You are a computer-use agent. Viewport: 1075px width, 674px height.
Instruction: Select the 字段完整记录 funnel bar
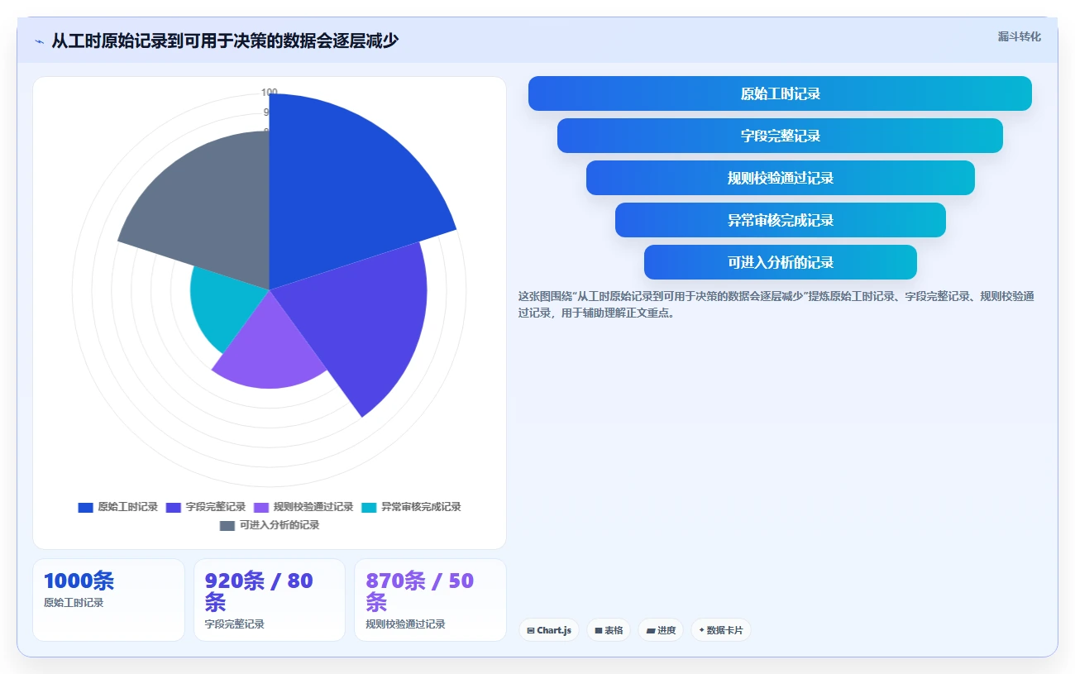click(780, 136)
